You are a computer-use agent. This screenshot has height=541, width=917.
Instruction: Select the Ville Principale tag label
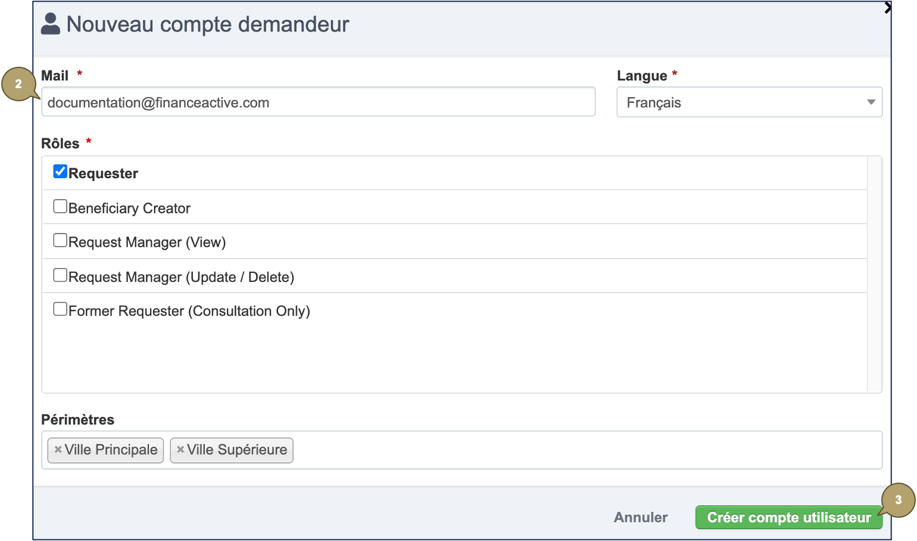(x=111, y=450)
